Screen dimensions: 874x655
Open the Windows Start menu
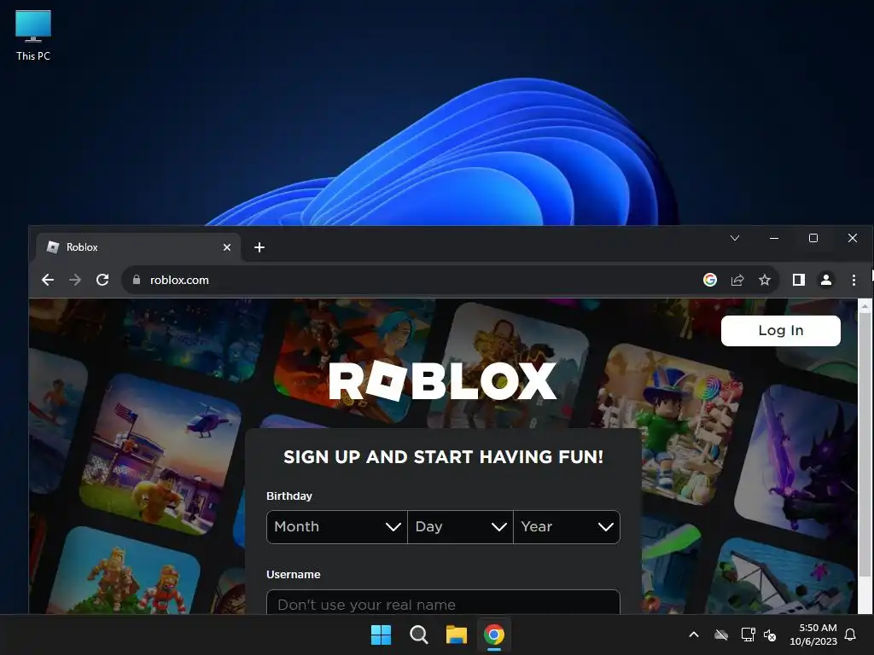[382, 635]
